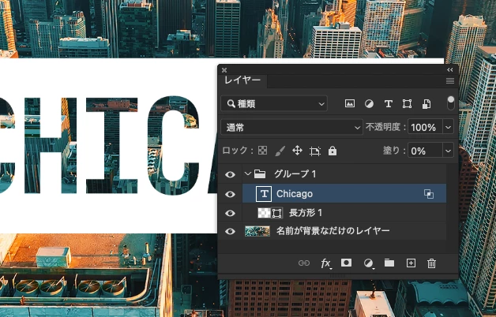
Task: Open the opacity slider dropdown arrow
Action: [448, 127]
